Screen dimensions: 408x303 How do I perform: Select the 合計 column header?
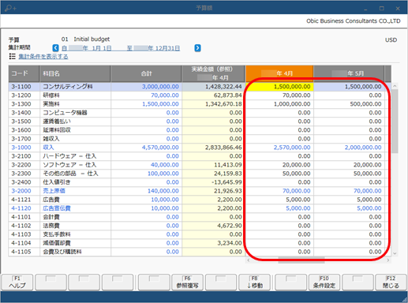tap(146, 73)
